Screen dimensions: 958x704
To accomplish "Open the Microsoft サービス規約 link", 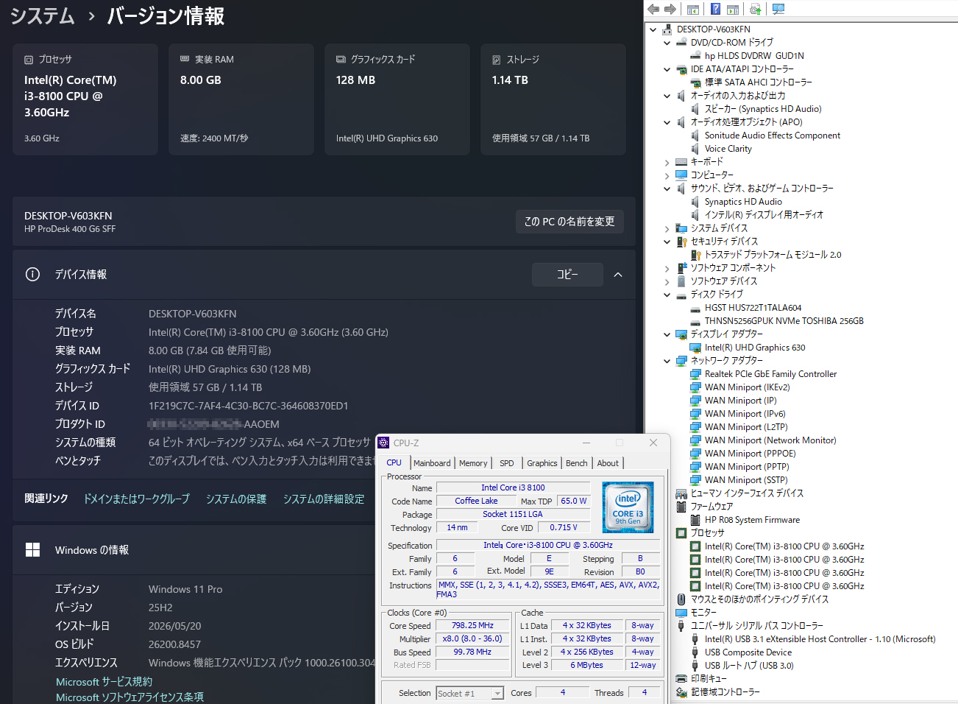I will pos(104,682).
